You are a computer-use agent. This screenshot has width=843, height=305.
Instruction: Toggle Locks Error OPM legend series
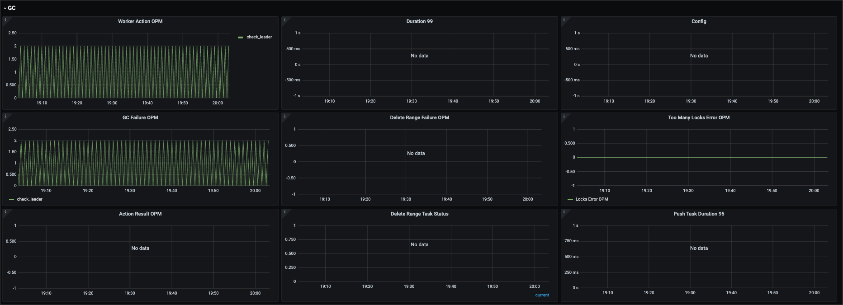click(592, 199)
